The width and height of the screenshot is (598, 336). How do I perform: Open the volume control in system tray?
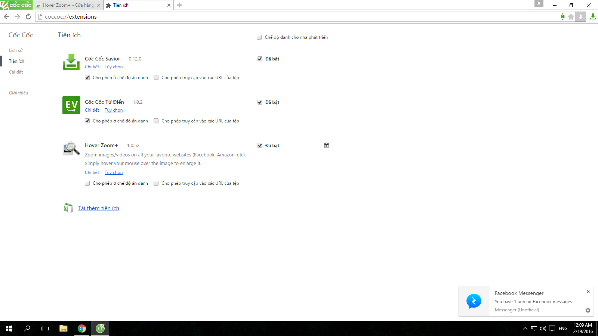tap(543, 329)
